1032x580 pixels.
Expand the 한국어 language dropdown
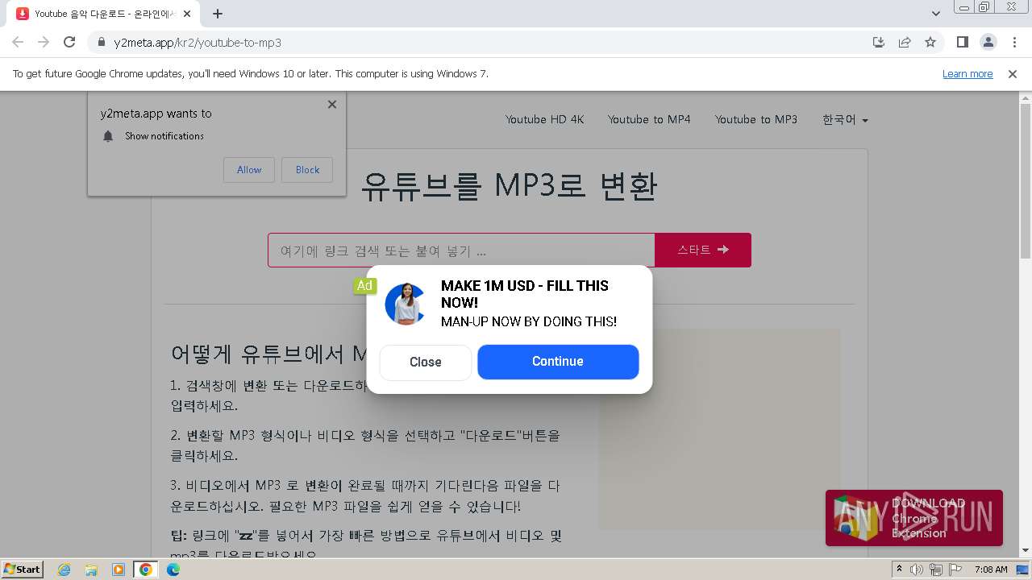pyautogui.click(x=845, y=119)
